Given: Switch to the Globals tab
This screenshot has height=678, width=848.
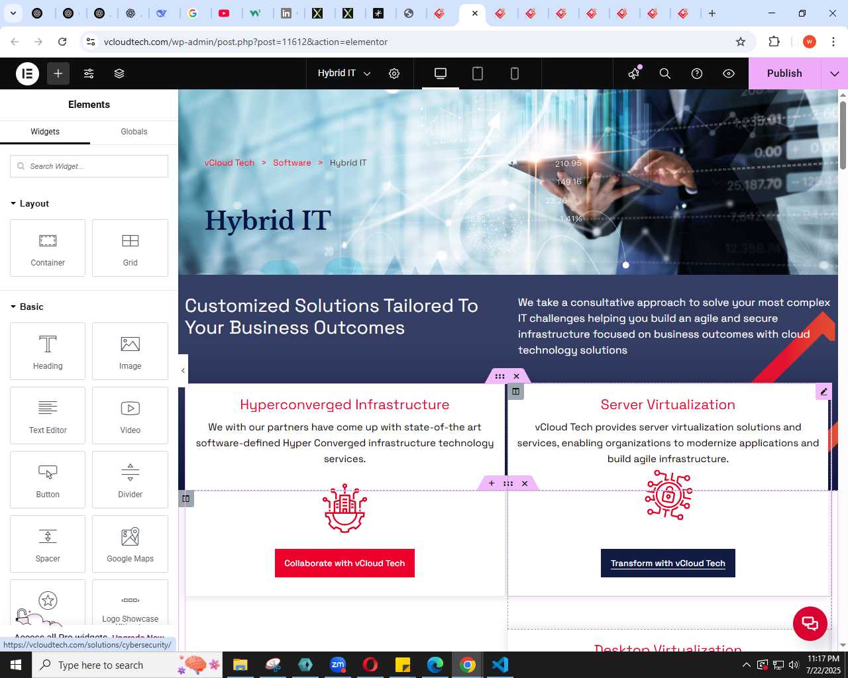Looking at the screenshot, I should click(134, 132).
